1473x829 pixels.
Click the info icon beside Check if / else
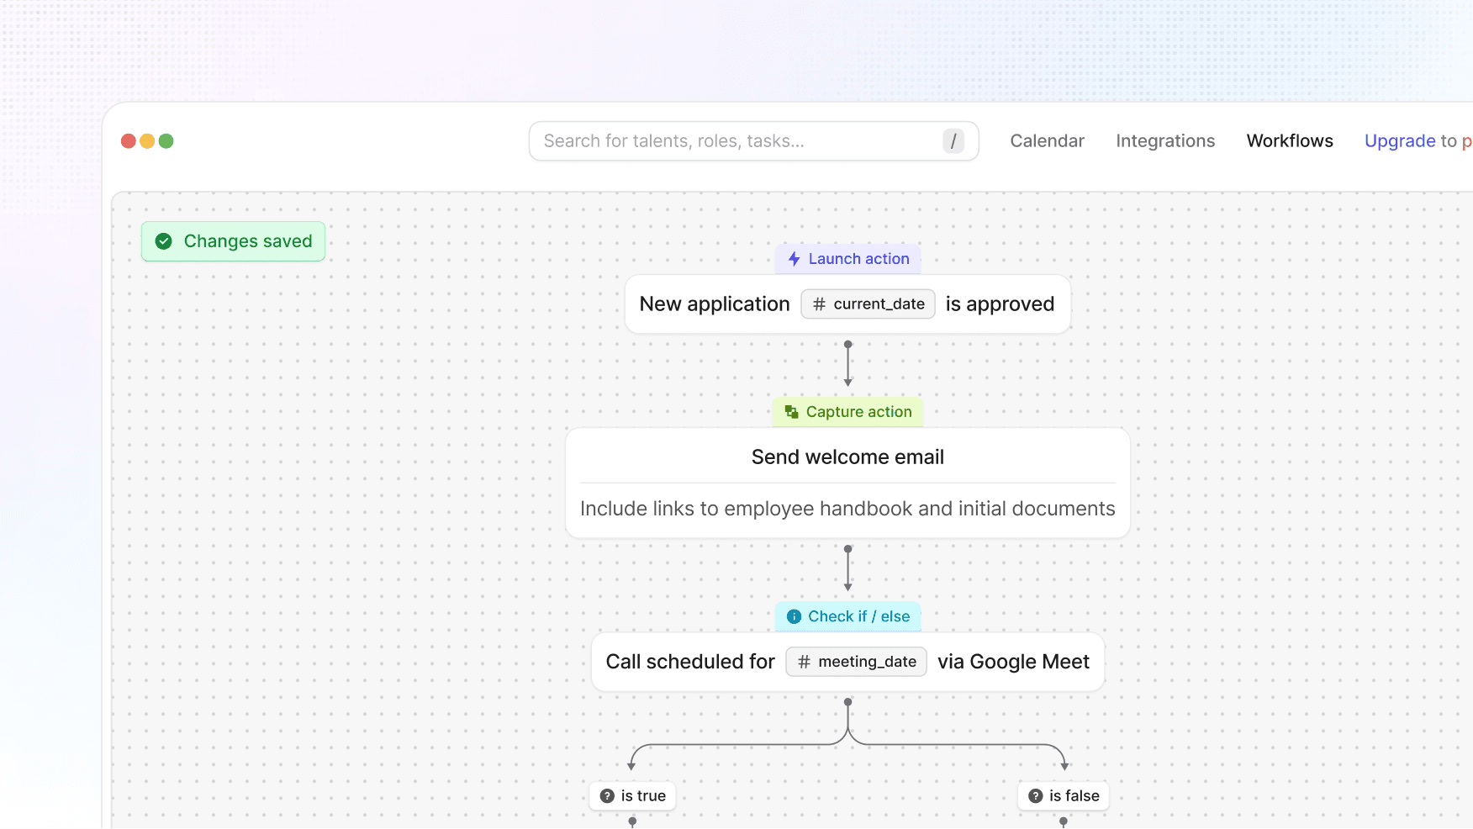(x=794, y=616)
